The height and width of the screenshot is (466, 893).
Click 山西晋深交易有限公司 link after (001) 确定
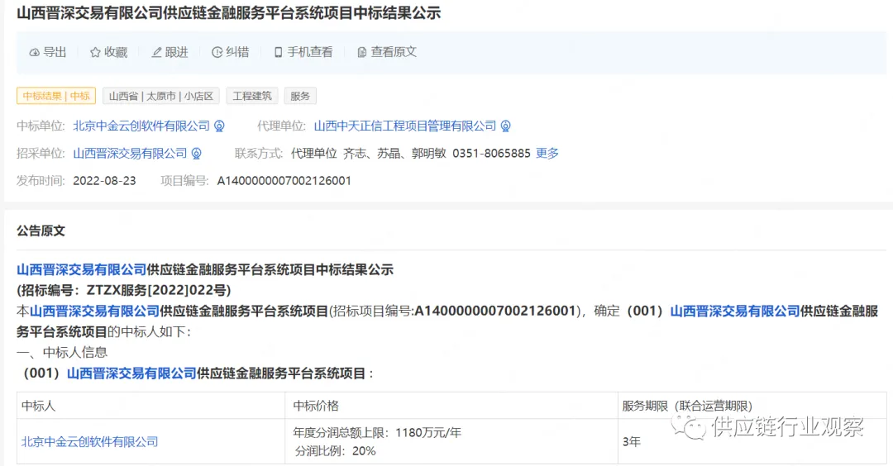(735, 311)
